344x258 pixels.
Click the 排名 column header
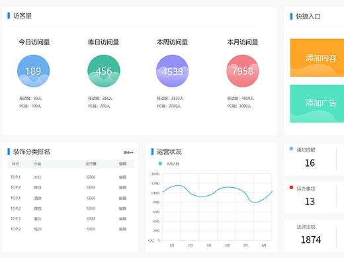tap(15, 164)
